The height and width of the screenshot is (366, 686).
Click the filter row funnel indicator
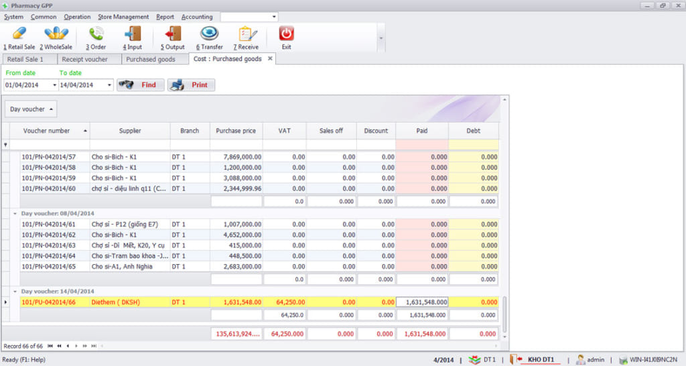click(x=5, y=145)
